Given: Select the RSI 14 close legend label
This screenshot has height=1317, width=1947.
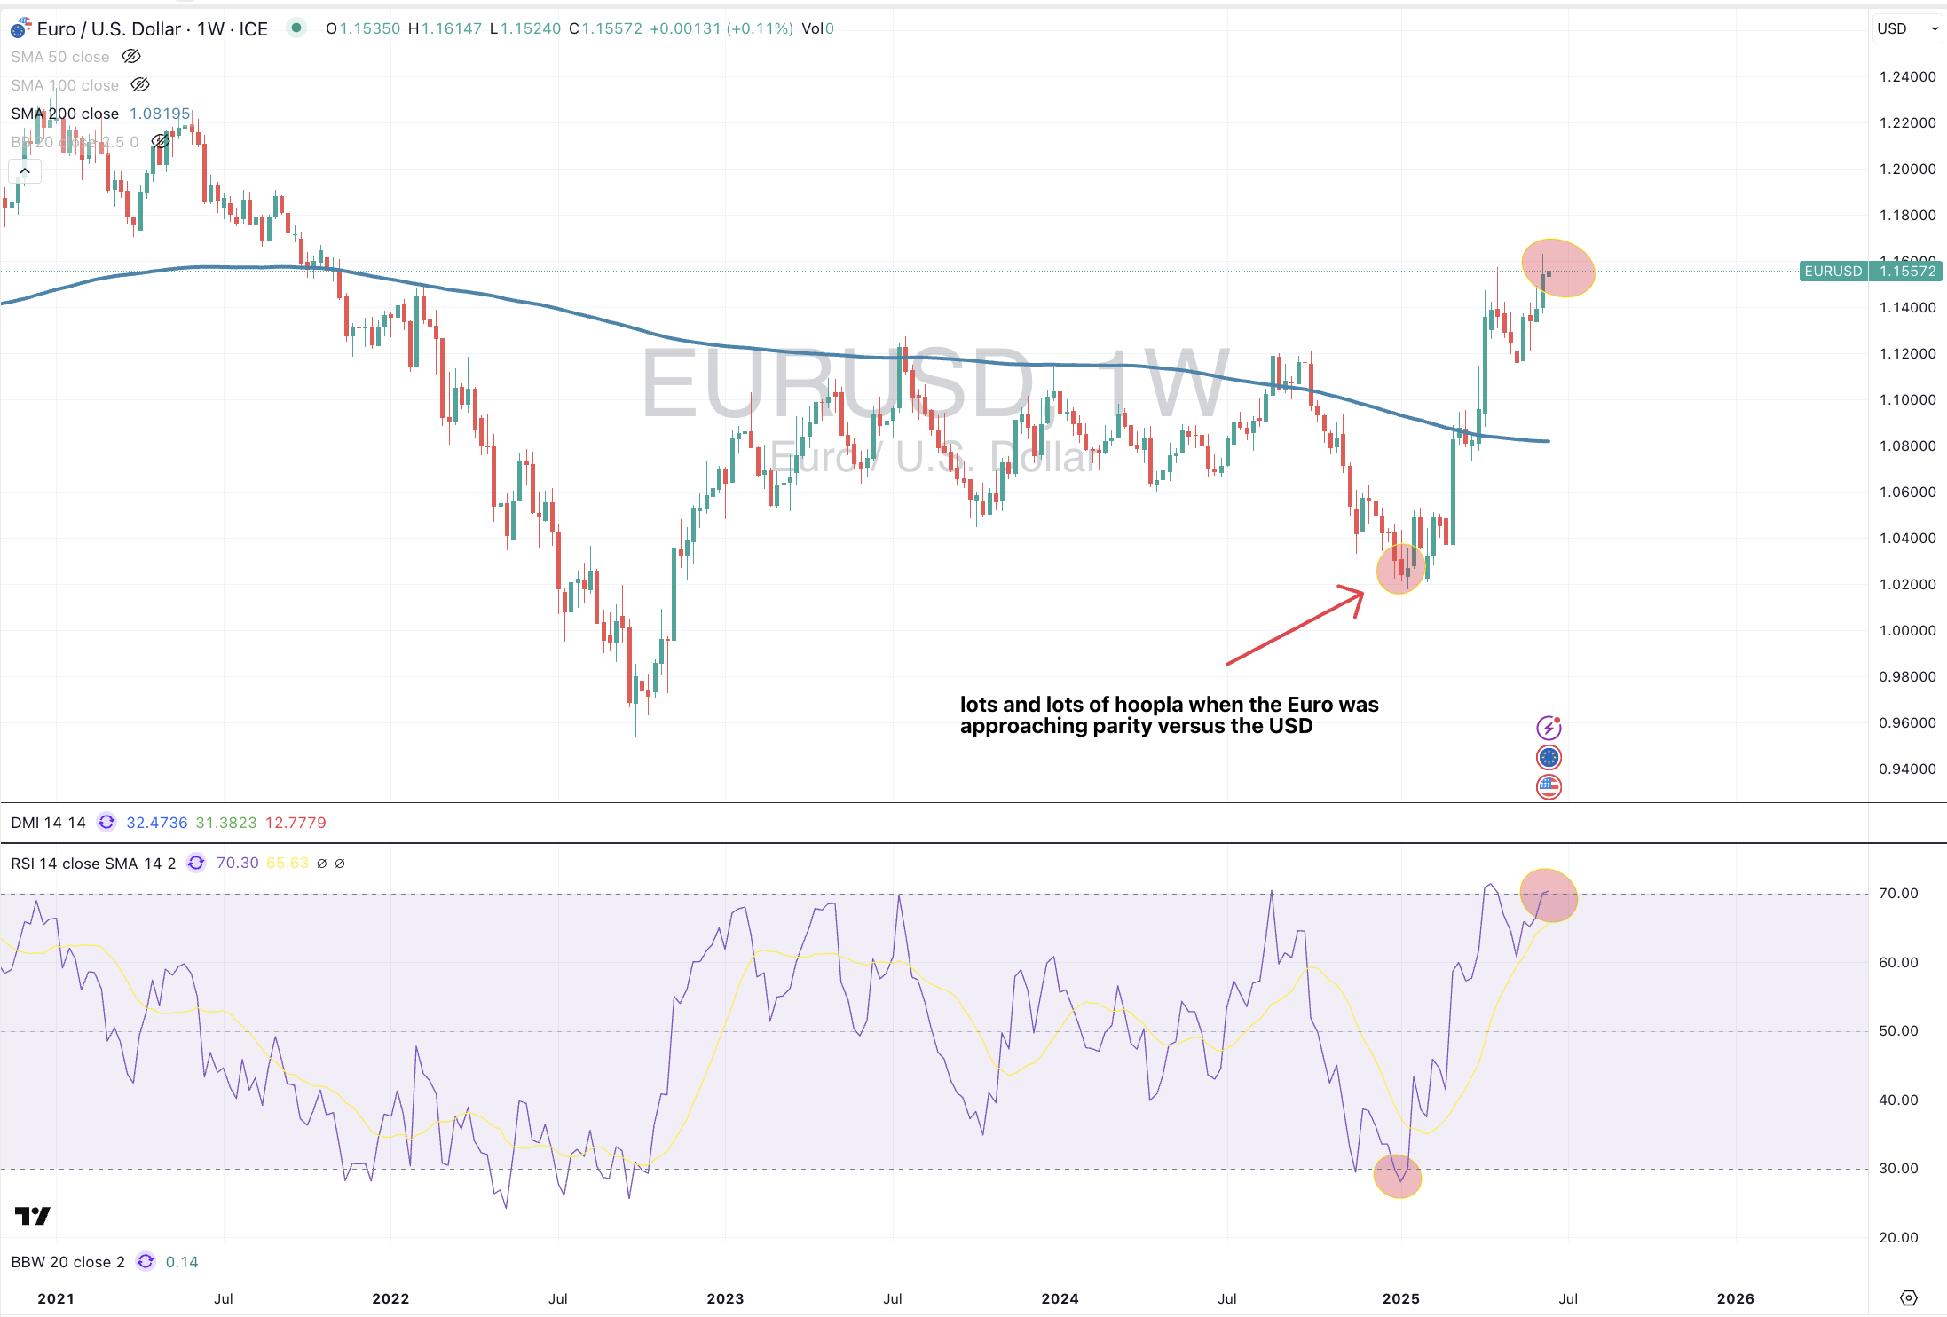Looking at the screenshot, I should pos(93,864).
